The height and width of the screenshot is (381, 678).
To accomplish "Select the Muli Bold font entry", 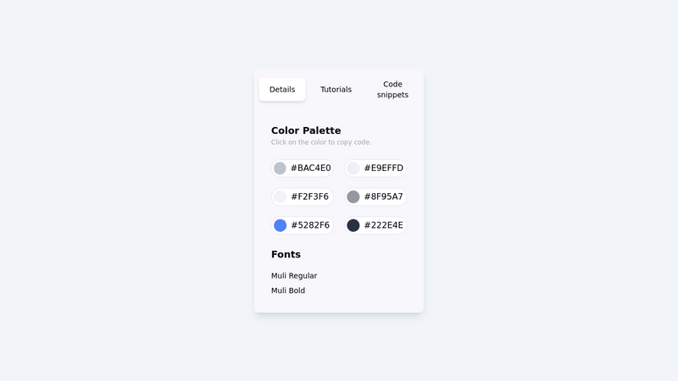I will (288, 291).
